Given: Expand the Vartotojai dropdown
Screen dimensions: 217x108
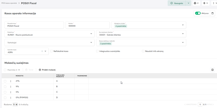Looking at the screenshot, I should 91,42.
